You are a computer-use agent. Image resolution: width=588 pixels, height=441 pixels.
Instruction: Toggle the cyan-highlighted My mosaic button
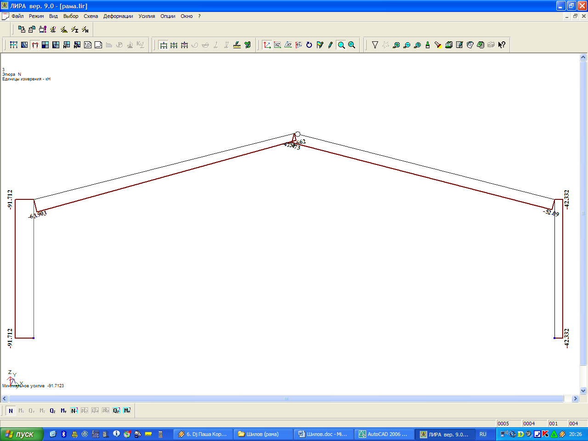(x=127, y=411)
